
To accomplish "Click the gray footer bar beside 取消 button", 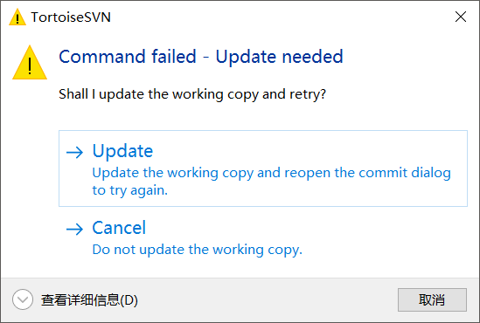I will (267, 299).
